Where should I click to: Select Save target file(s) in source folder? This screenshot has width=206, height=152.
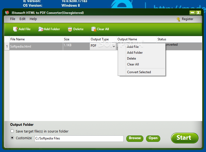(x=12, y=131)
